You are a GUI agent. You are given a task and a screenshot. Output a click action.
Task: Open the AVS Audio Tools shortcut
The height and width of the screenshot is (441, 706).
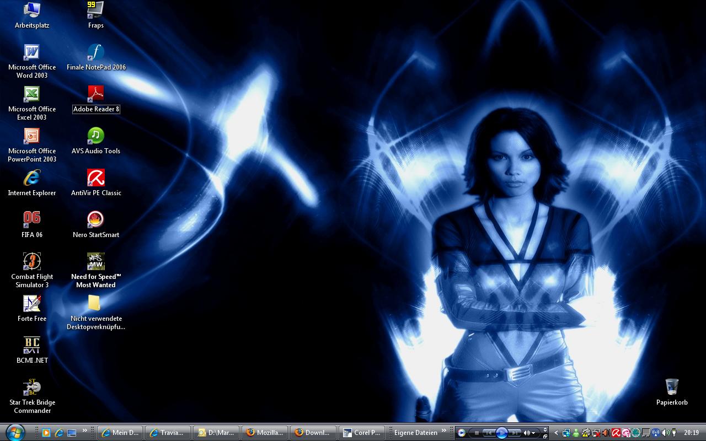95,136
